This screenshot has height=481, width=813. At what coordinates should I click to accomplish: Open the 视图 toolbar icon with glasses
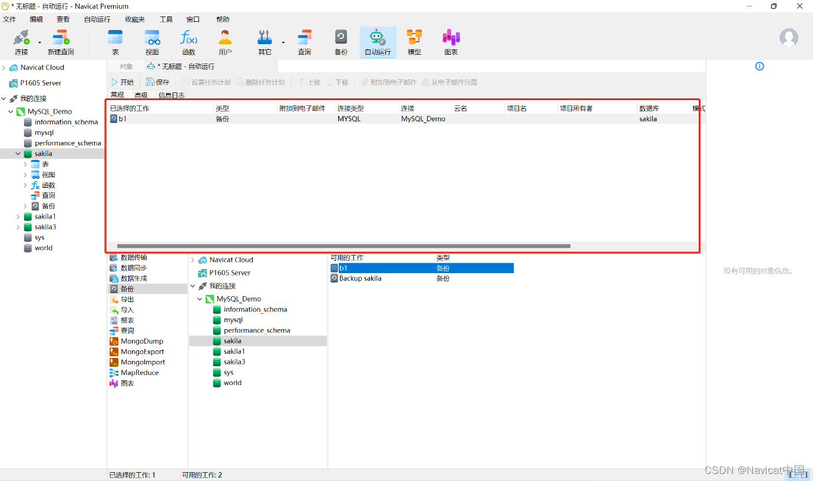click(152, 38)
